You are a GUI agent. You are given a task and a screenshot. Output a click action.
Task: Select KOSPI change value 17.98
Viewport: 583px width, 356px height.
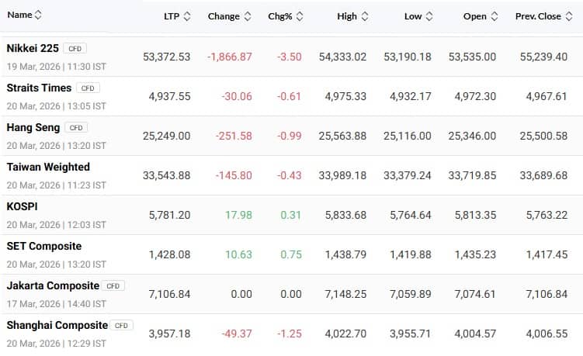point(238,215)
